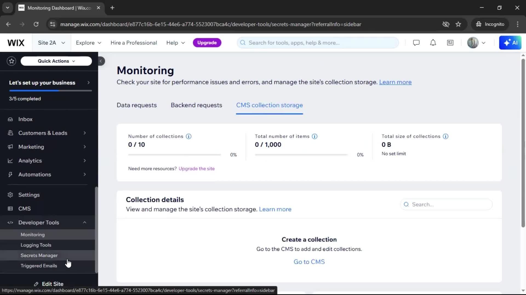The width and height of the screenshot is (526, 295).
Task: Open the chat messages icon
Action: pyautogui.click(x=416, y=43)
